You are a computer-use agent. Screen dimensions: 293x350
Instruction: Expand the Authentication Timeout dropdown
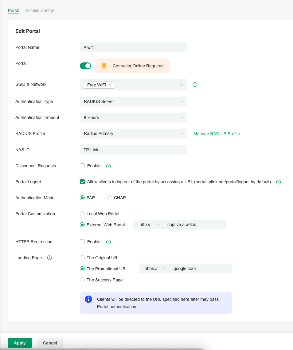[x=134, y=117]
